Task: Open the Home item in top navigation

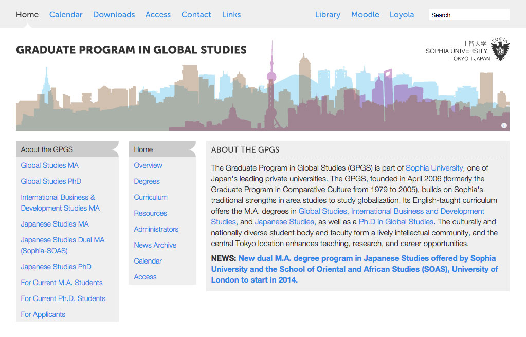Action: (x=27, y=15)
